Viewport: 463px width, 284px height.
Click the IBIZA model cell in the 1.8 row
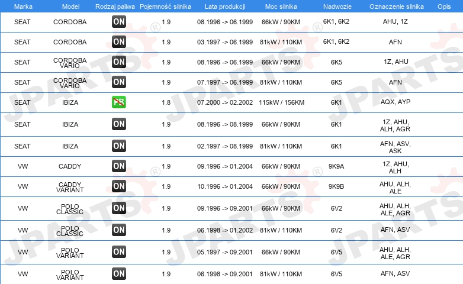pyautogui.click(x=70, y=102)
